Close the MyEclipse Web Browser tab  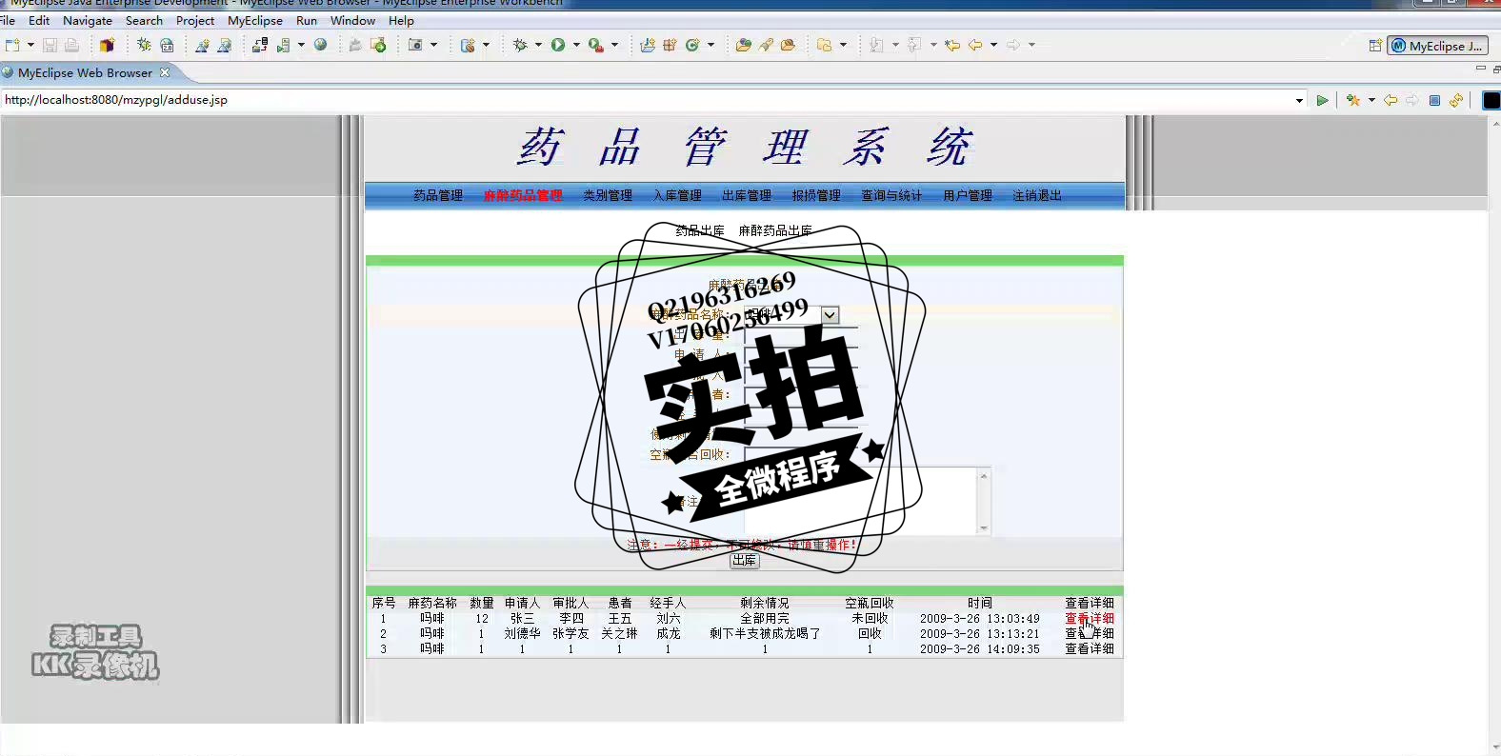click(165, 72)
